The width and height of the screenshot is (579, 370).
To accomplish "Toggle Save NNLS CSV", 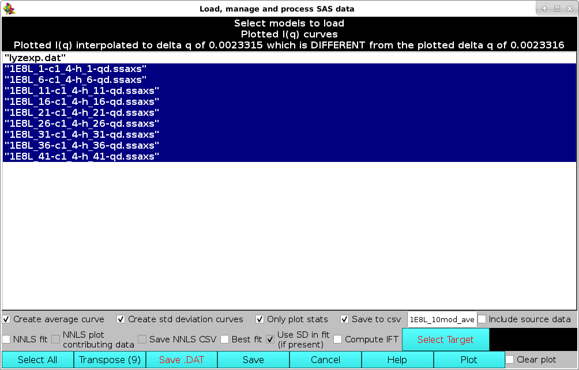I will (141, 339).
